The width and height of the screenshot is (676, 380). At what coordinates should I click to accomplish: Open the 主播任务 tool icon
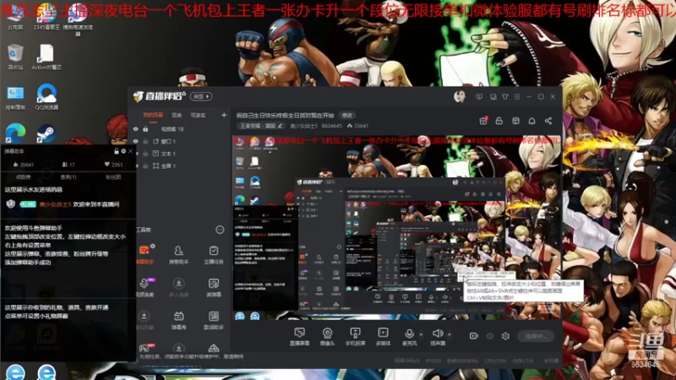point(214,254)
